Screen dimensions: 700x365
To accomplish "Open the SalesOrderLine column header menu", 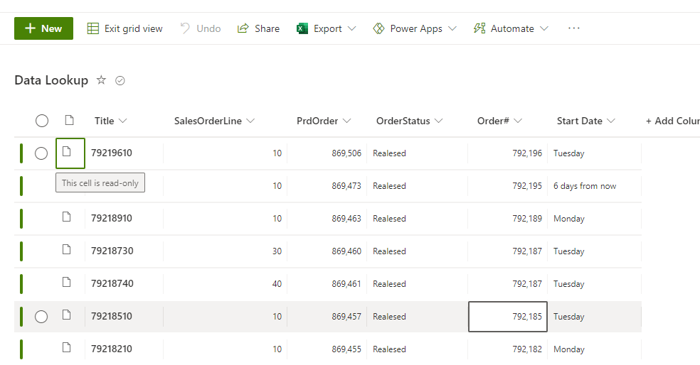I will click(214, 121).
